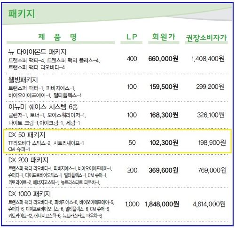Click LP value 200

pos(132,170)
